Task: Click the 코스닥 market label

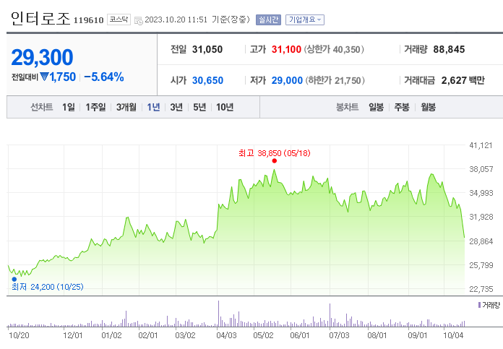Action: (119, 20)
